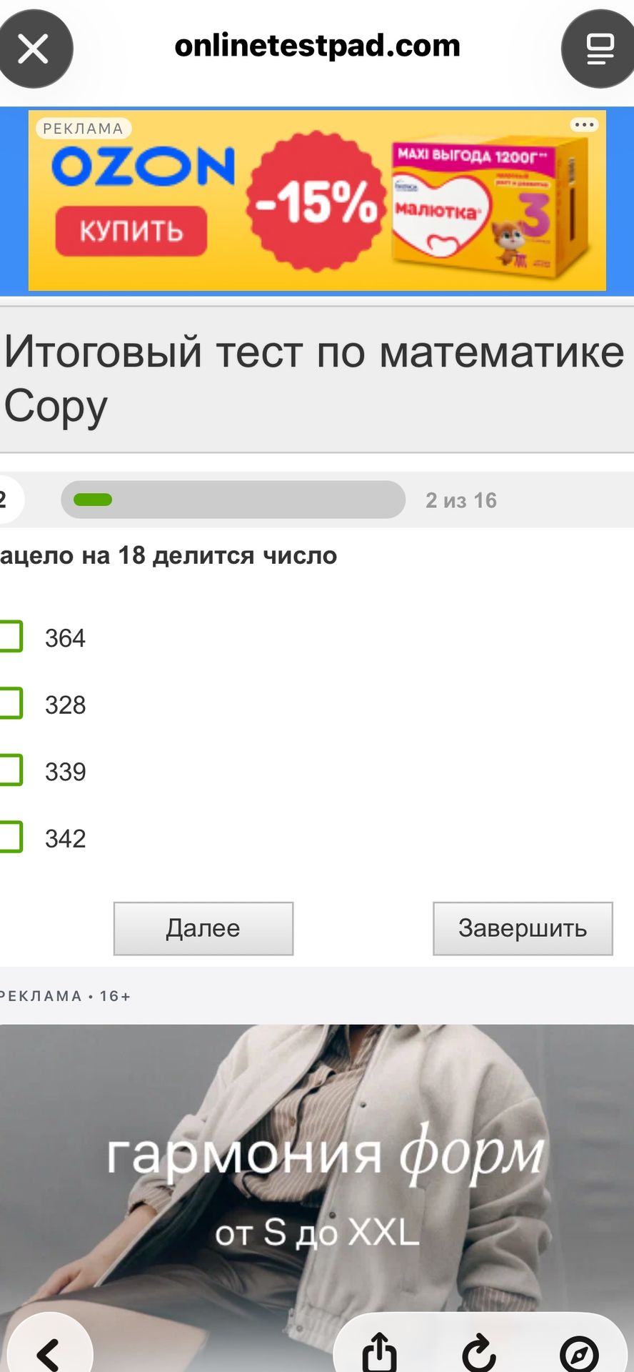The width and height of the screenshot is (634, 1372).
Task: Tick the checkbox for answer 364
Action: pyautogui.click(x=11, y=636)
